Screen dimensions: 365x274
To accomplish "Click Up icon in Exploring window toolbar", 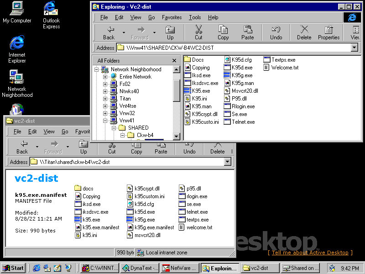I will (170, 33).
